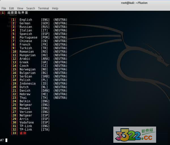170x145 pixels.
Task: Click the Netgear entry on row 25
Action: (x=26, y=105)
